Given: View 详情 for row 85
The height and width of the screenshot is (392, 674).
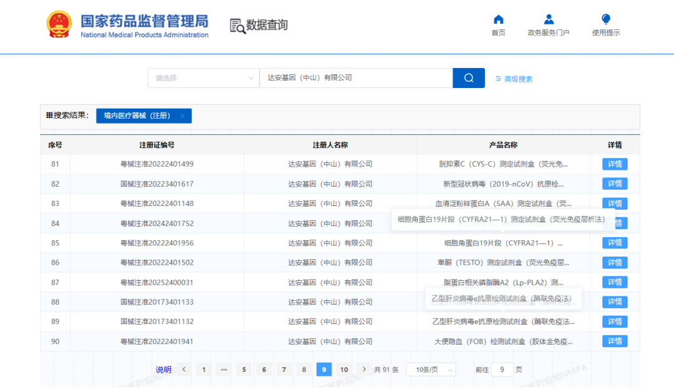Looking at the screenshot, I should tap(615, 243).
